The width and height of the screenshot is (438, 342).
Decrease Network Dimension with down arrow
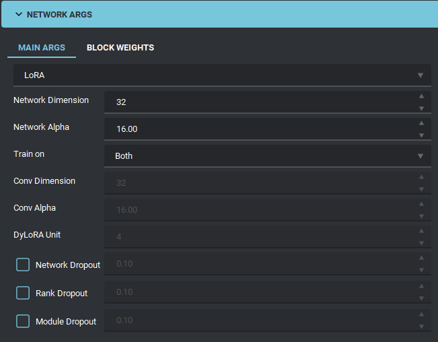(421, 108)
